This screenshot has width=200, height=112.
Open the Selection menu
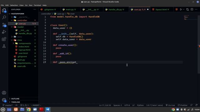tap(14, 5)
